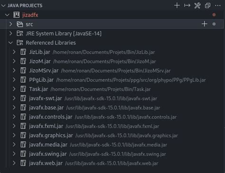Click the javafx.base.jar jar icon
The height and width of the screenshot is (173, 225).
coord(23,108)
